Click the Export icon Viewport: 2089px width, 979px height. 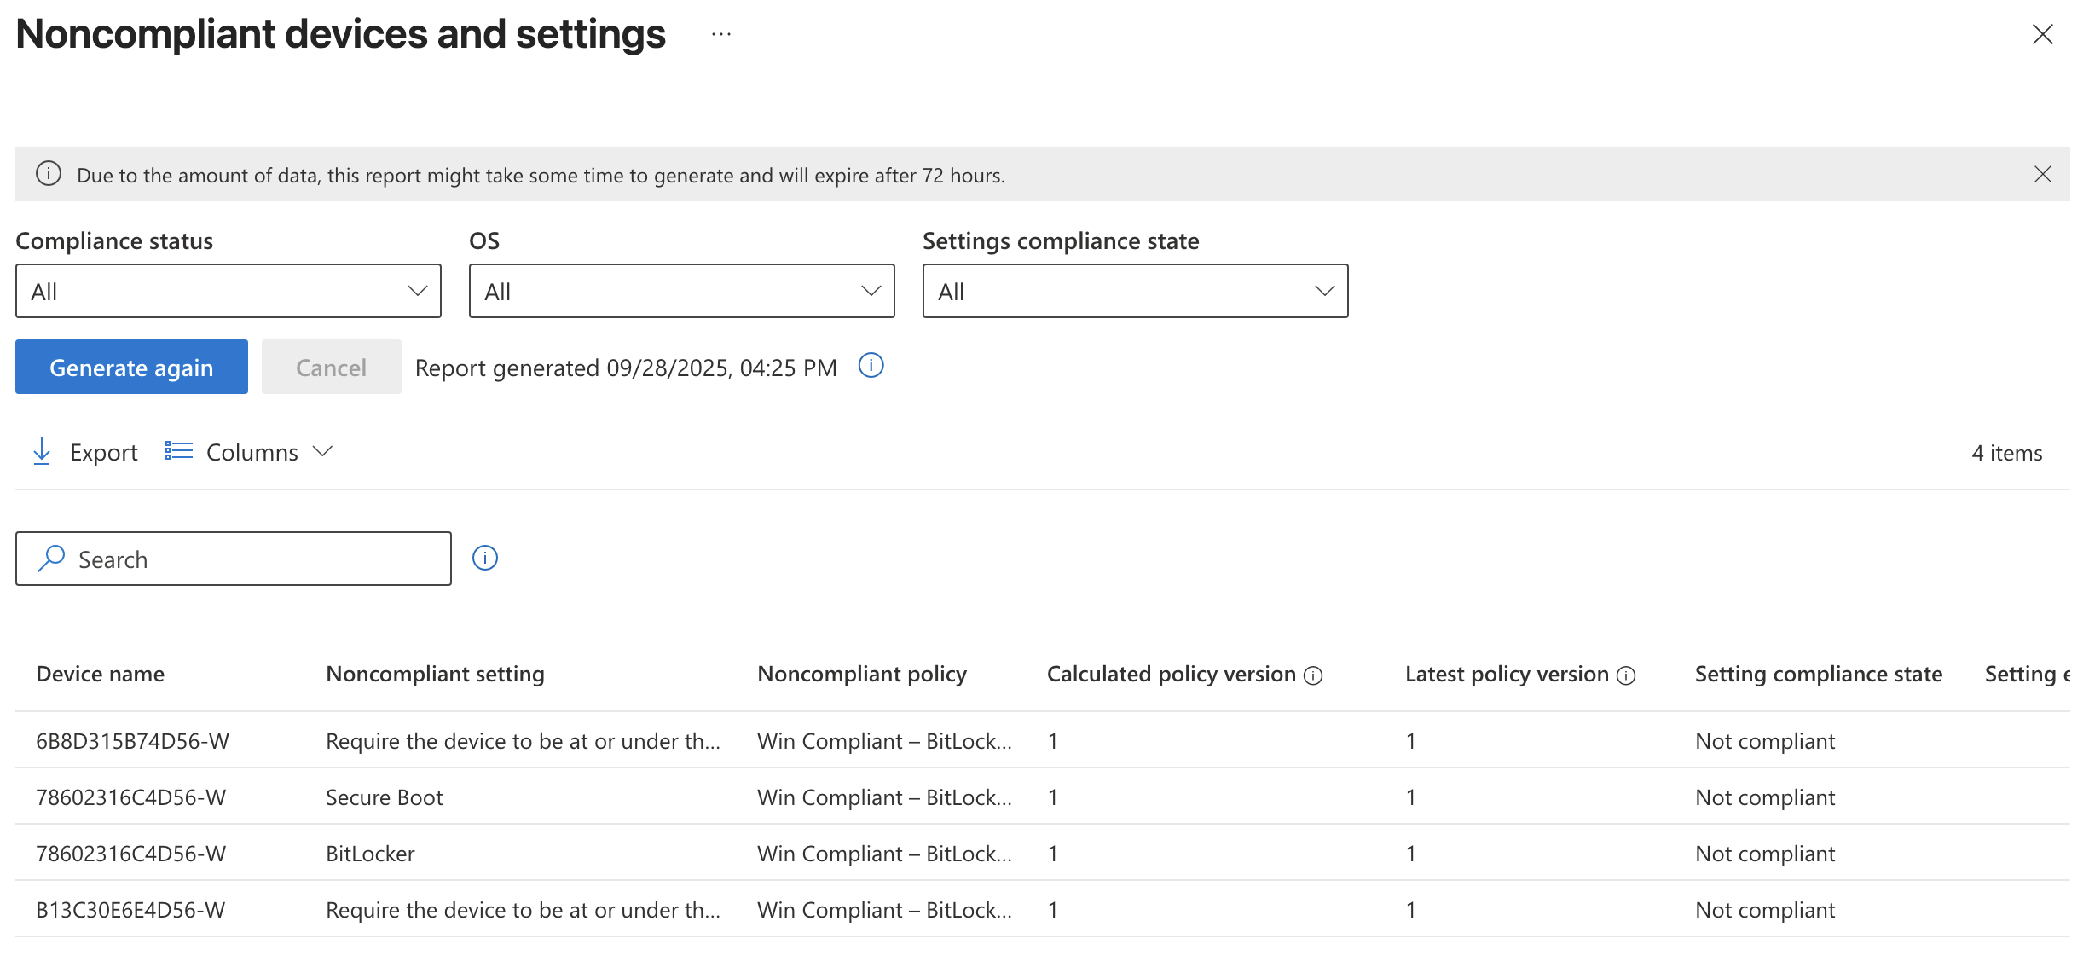click(41, 452)
